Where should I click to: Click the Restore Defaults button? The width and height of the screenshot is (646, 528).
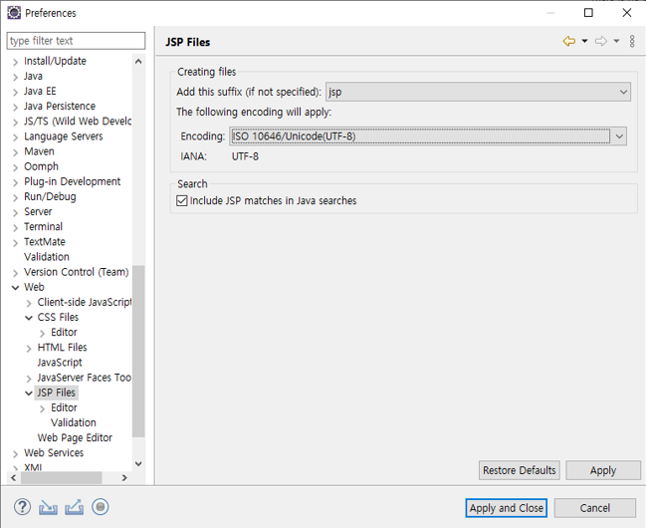click(520, 470)
